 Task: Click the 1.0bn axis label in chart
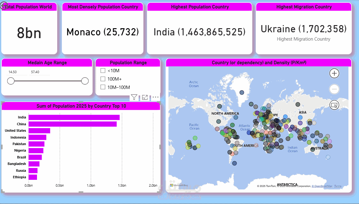tap(91, 185)
